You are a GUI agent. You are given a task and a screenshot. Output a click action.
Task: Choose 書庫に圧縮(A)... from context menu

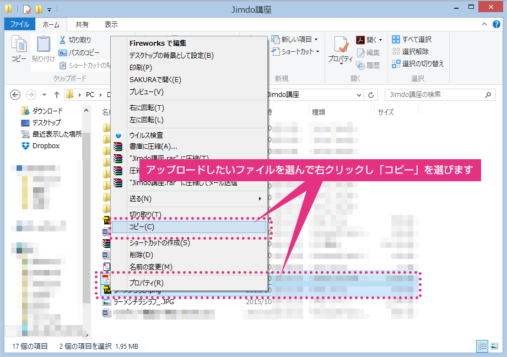[189, 147]
